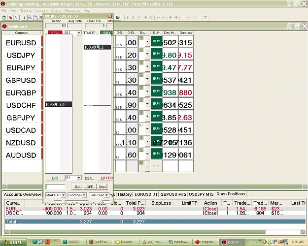Screen dimensions: 308x246
Task: Open the info 'i' toolbar icon
Action: [x=24, y=17]
